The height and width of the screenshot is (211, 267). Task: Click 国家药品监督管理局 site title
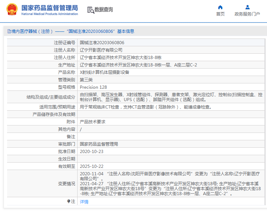pyautogui.click(x=50, y=8)
